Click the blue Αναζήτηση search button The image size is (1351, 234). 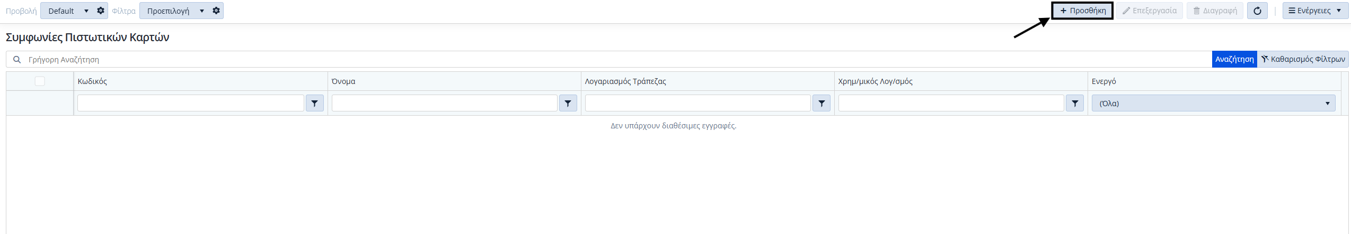pyautogui.click(x=1234, y=59)
